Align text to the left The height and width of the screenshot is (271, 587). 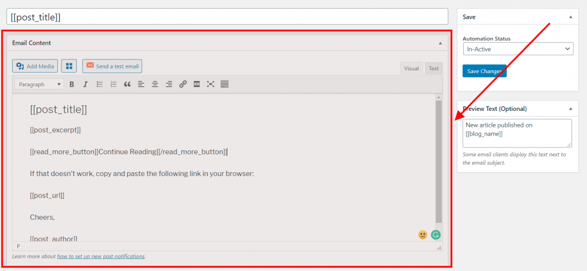point(141,85)
